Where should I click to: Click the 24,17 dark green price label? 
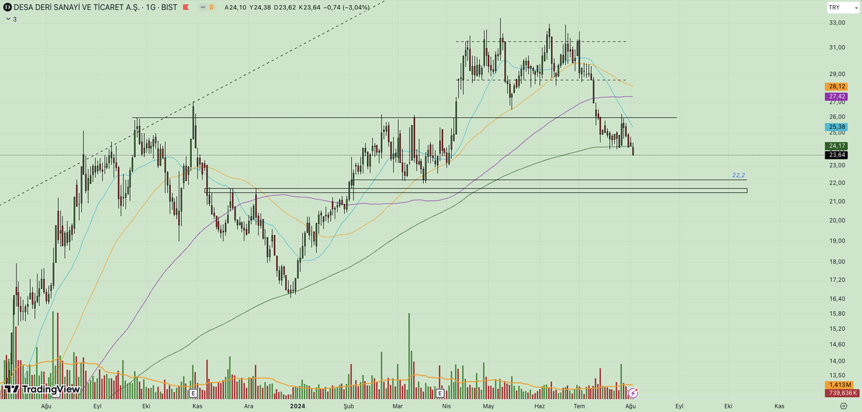837,146
